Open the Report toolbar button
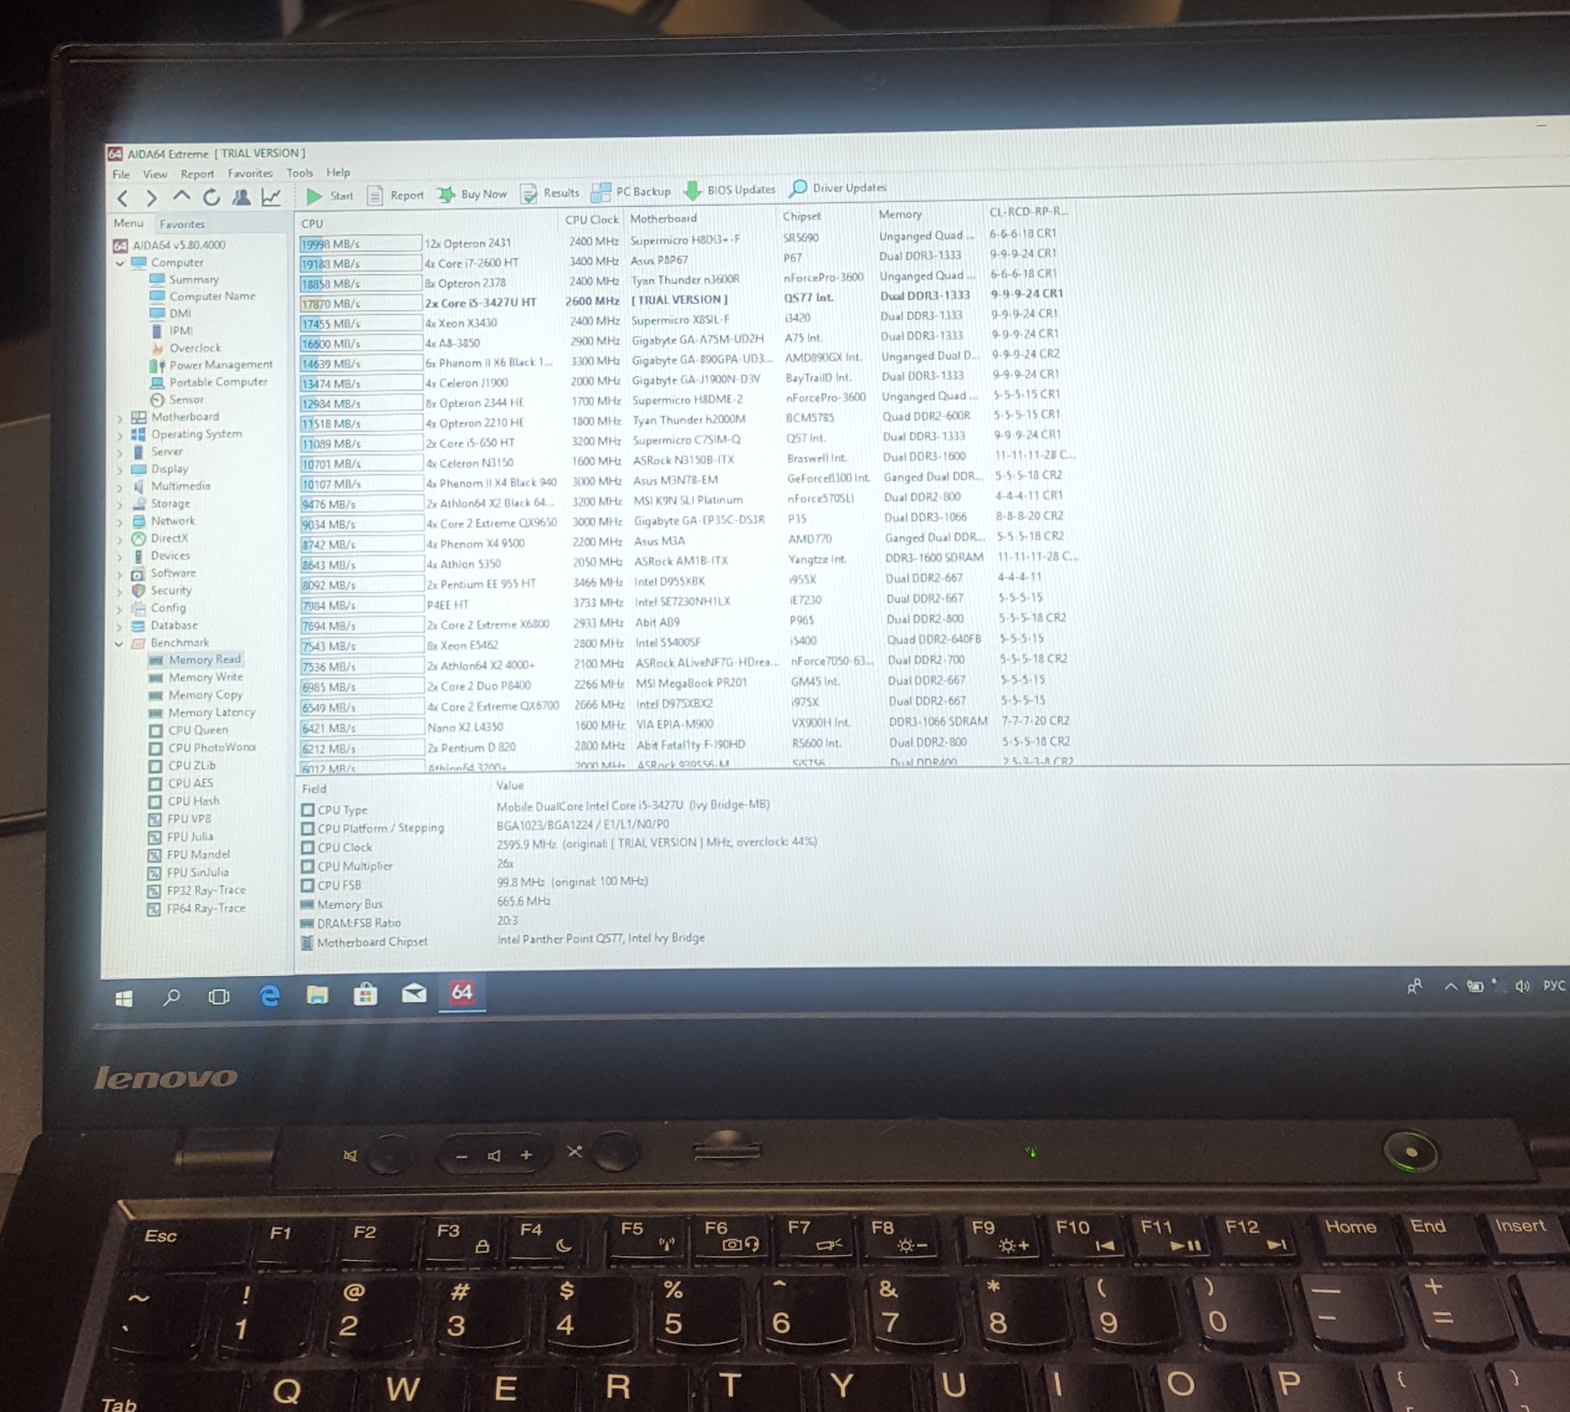Viewport: 1570px width, 1412px height. (x=396, y=195)
